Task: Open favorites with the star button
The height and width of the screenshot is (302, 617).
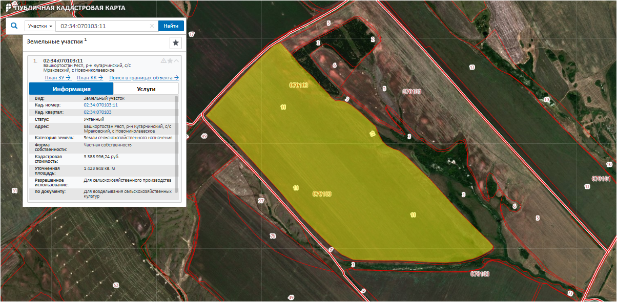Action: [x=175, y=43]
